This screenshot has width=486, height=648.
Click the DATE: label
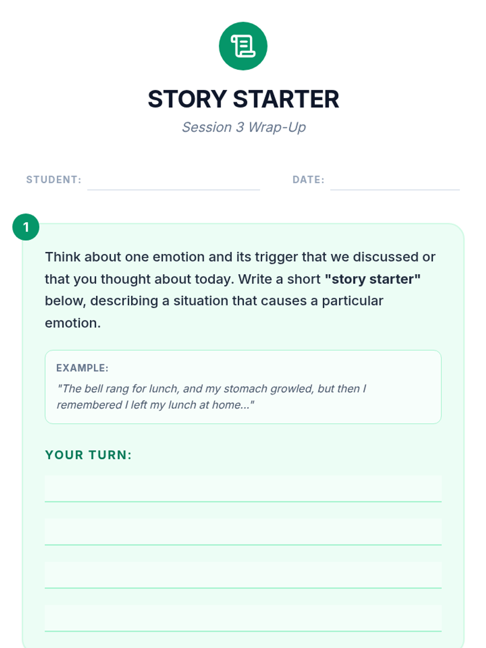[x=309, y=179]
